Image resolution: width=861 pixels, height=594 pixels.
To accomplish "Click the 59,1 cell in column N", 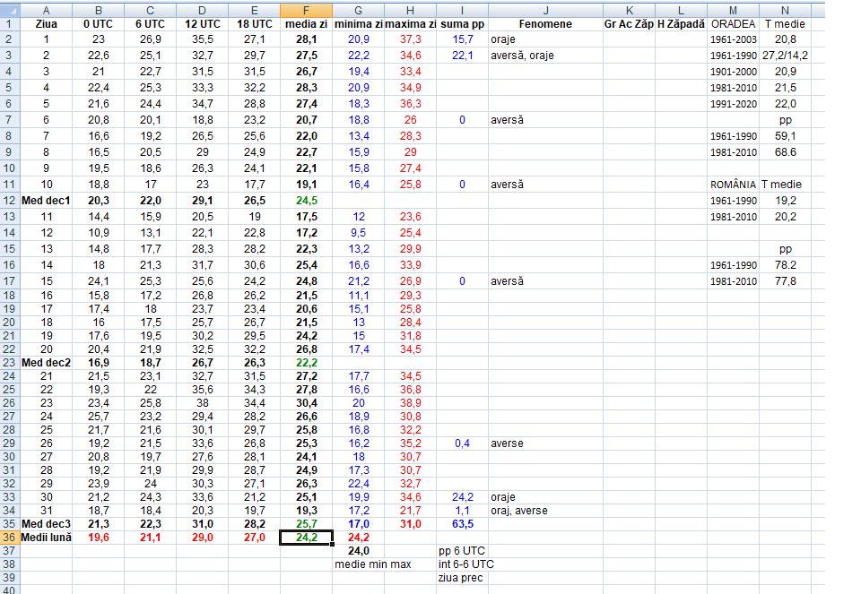I will tap(786, 136).
